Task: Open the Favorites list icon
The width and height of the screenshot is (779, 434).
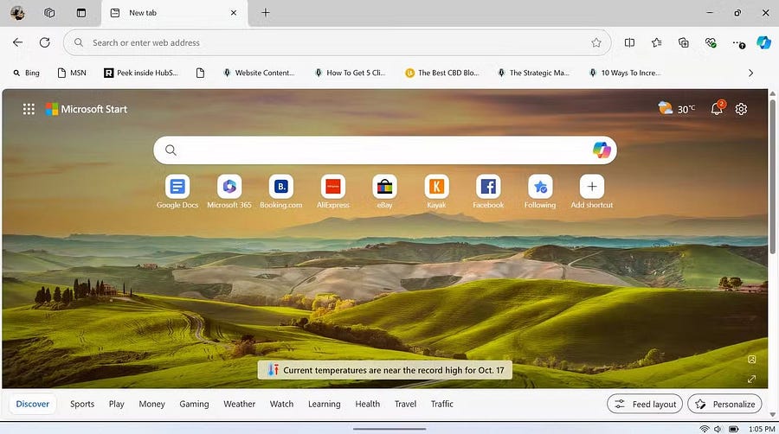Action: (x=656, y=42)
